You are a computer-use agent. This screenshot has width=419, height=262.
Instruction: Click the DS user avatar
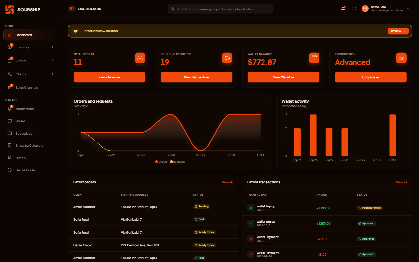pyautogui.click(x=365, y=9)
